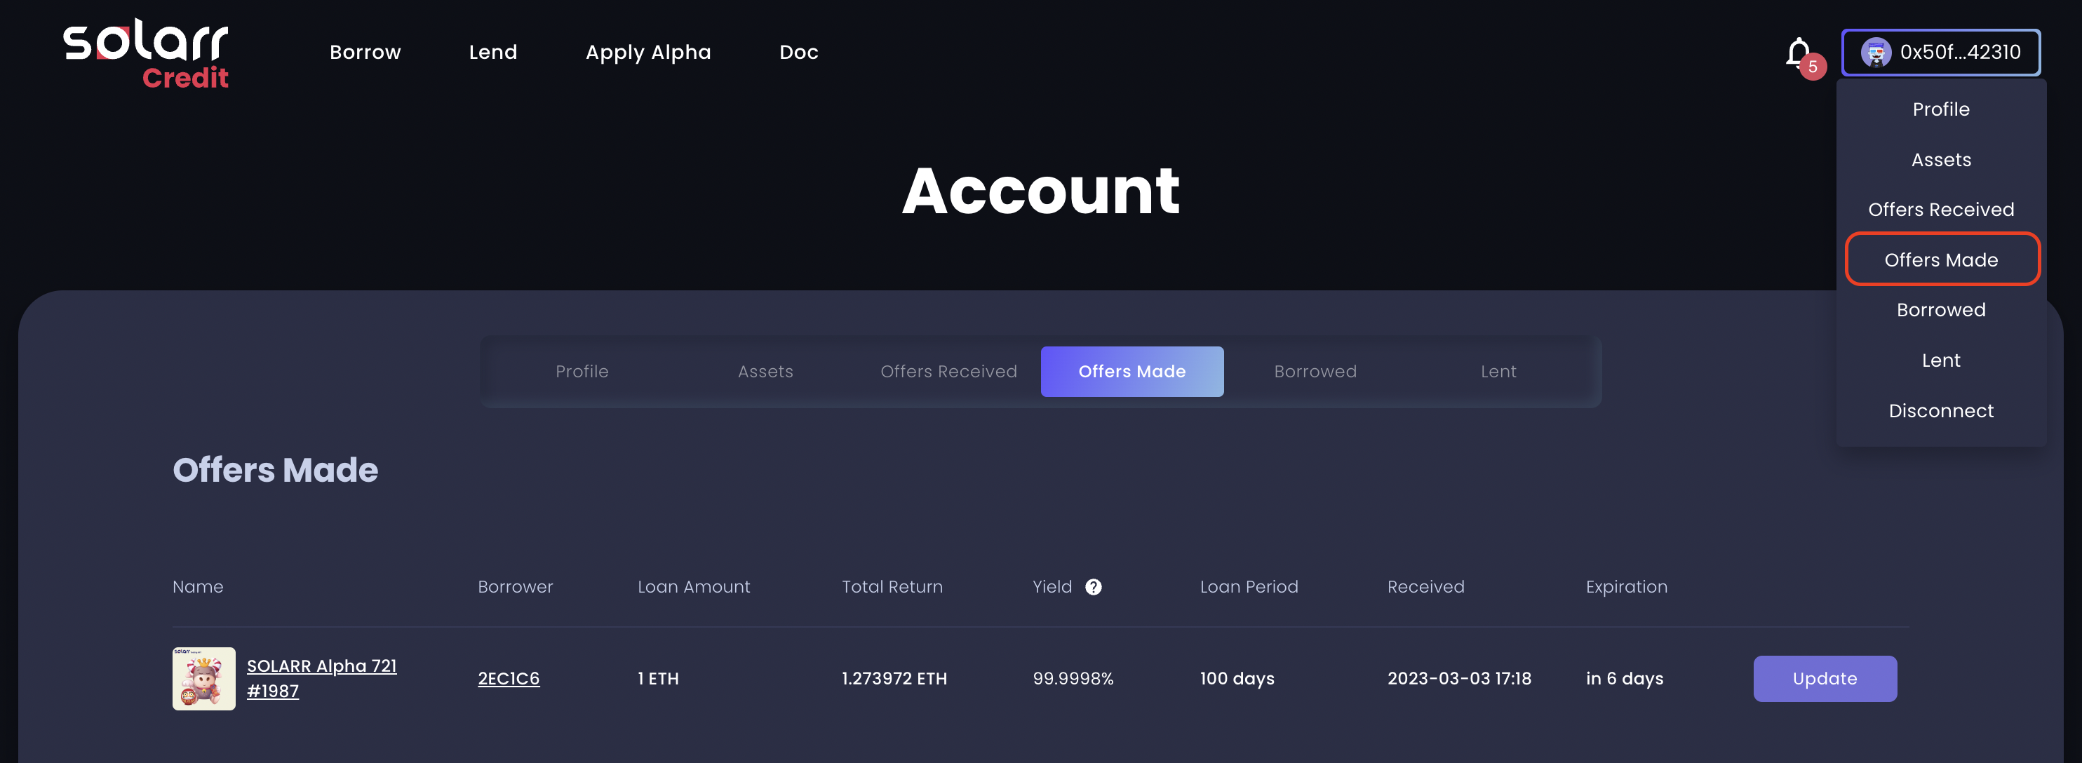The image size is (2082, 763).
Task: Open borrower 2EC1C6 link
Action: coord(509,678)
